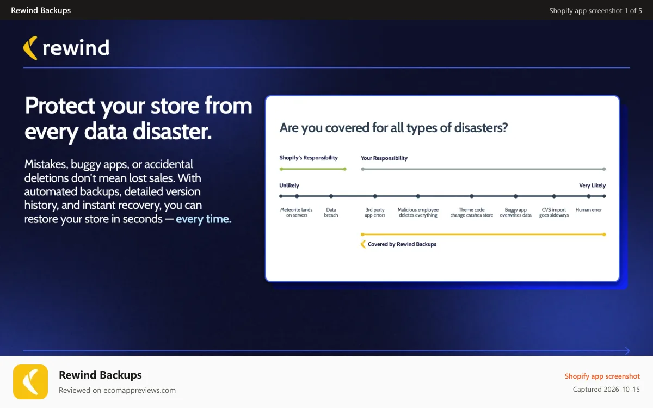Click the '3rd party app errors' label
This screenshot has height=408, width=653.
tap(375, 212)
